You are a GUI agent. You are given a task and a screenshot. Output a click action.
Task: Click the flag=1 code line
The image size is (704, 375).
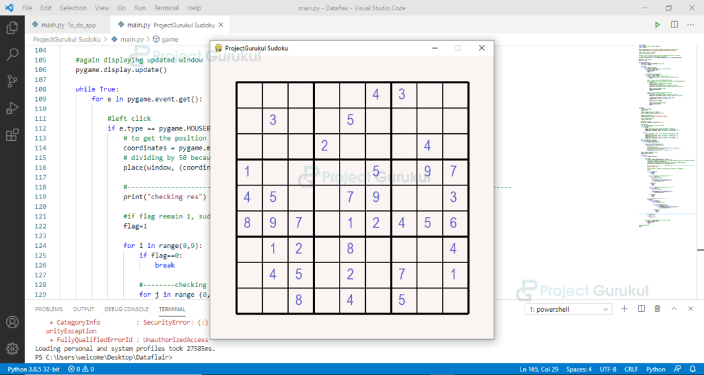[135, 226]
